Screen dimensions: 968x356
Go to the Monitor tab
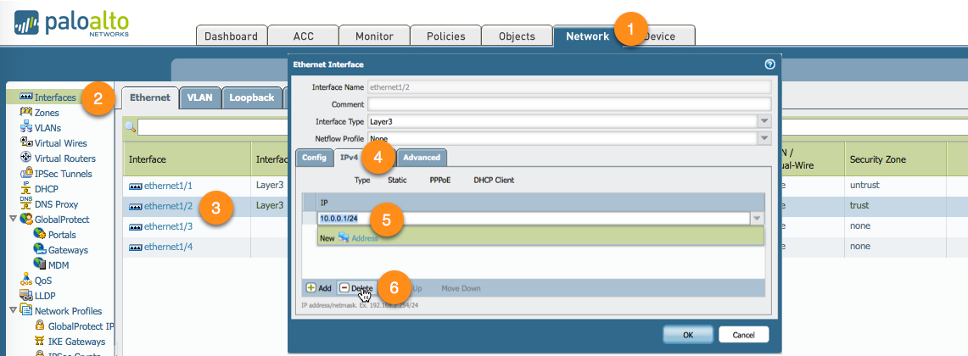click(374, 36)
